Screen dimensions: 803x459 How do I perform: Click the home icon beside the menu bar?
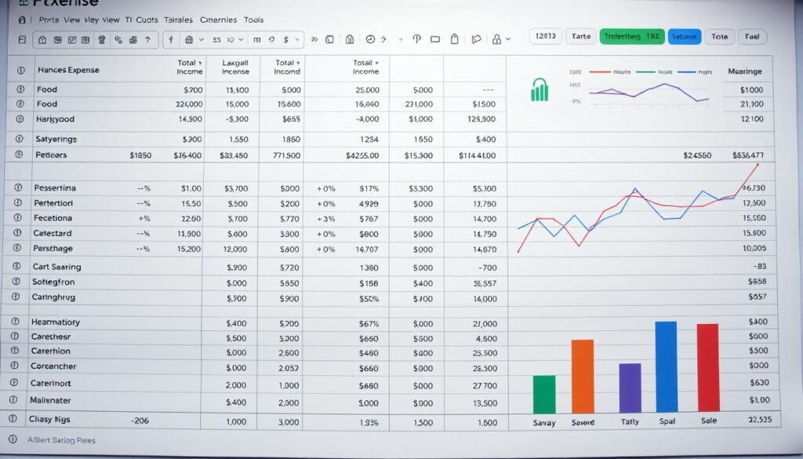click(21, 20)
